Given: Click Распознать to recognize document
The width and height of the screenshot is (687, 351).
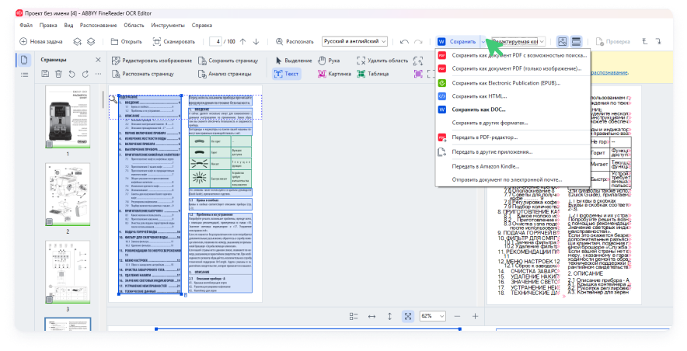Looking at the screenshot, I should 295,42.
